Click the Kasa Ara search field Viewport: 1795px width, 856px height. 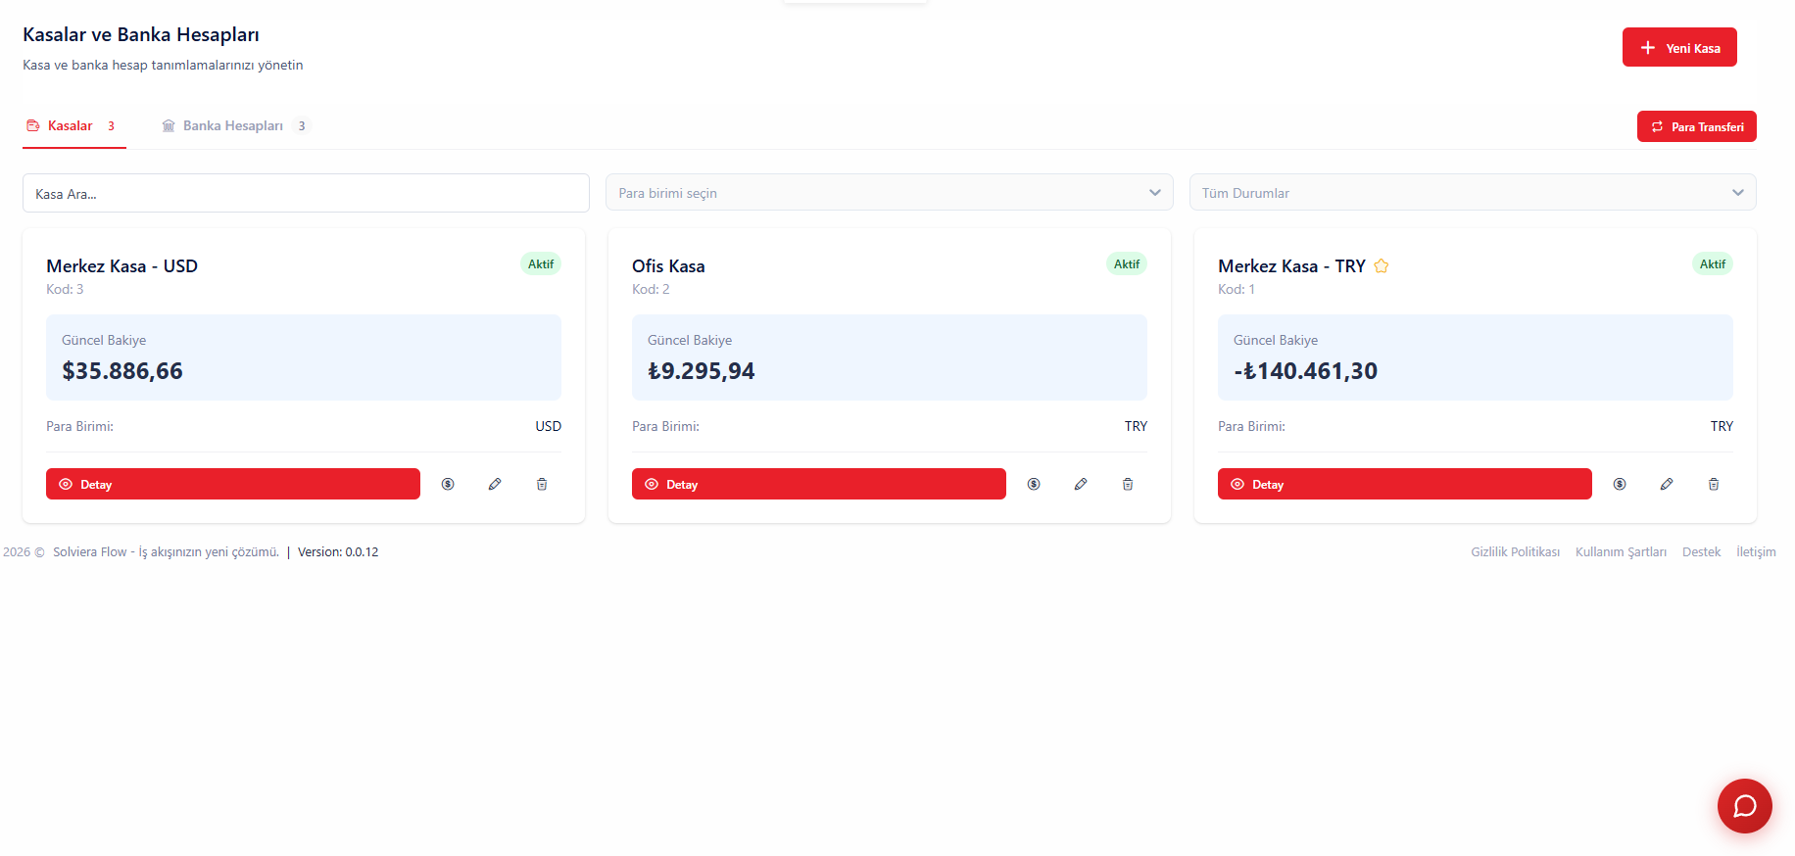pyautogui.click(x=306, y=194)
